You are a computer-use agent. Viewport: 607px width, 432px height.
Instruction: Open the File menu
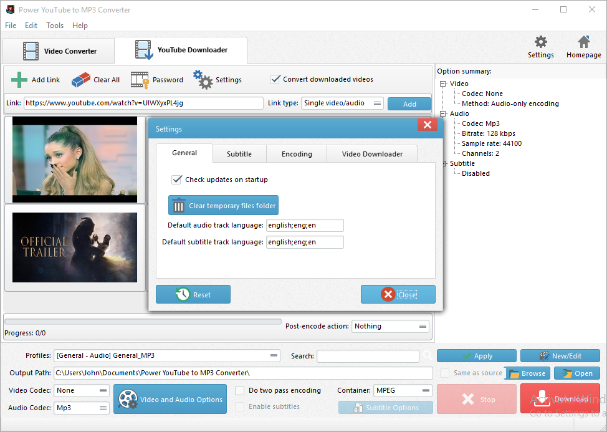pyautogui.click(x=11, y=26)
